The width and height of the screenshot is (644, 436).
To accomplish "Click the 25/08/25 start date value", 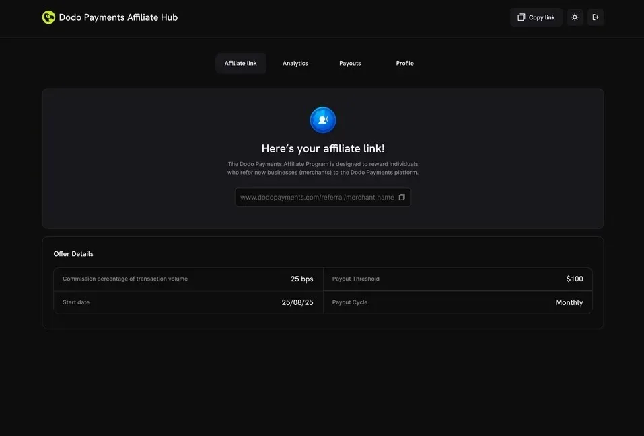I will [297, 302].
